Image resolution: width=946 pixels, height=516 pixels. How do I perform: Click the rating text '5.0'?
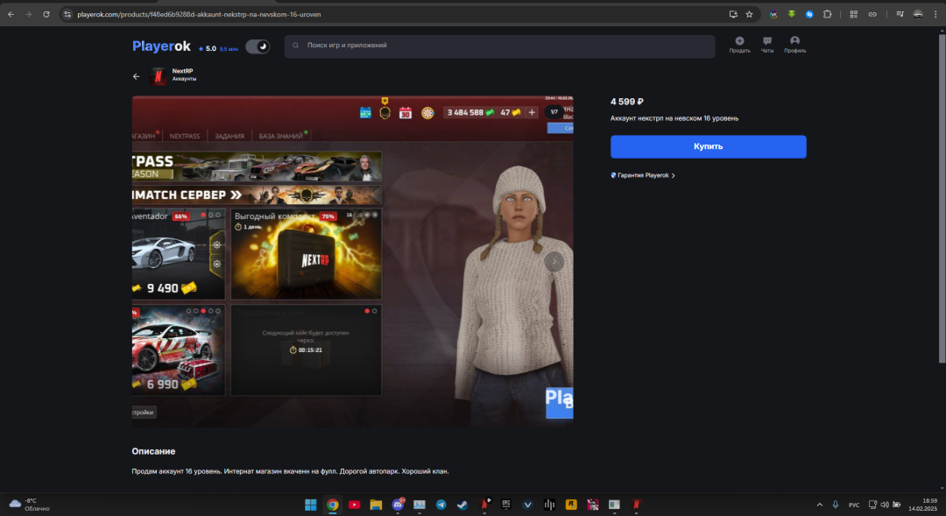211,49
